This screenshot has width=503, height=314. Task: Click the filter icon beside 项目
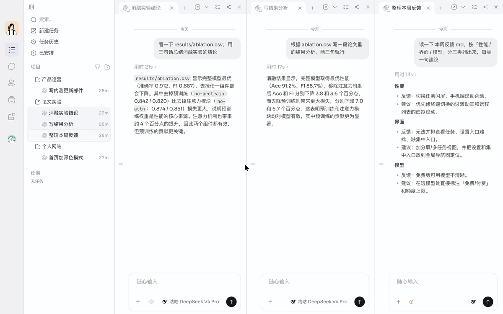97,67
